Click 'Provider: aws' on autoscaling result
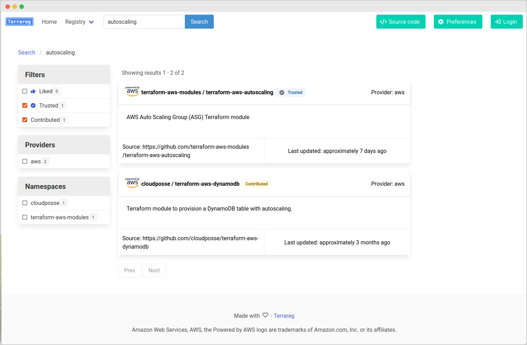The image size is (527, 345). tap(388, 93)
